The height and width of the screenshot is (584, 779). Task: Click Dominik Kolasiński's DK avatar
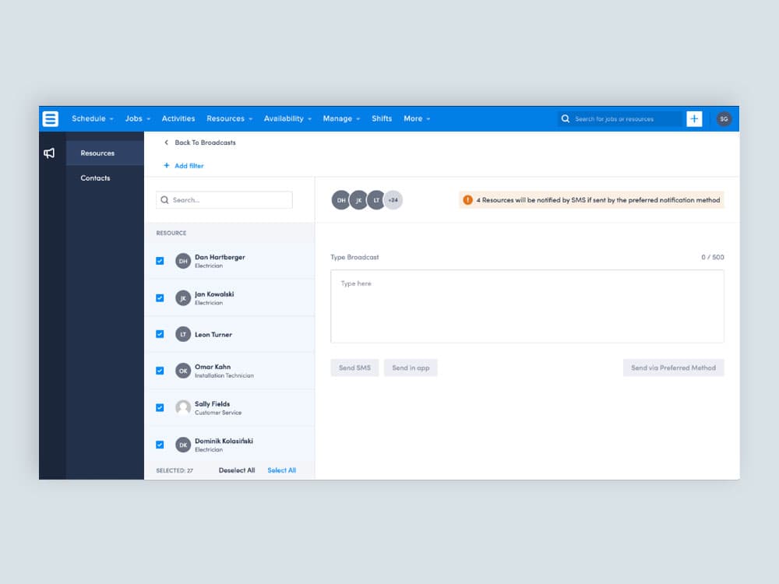183,445
